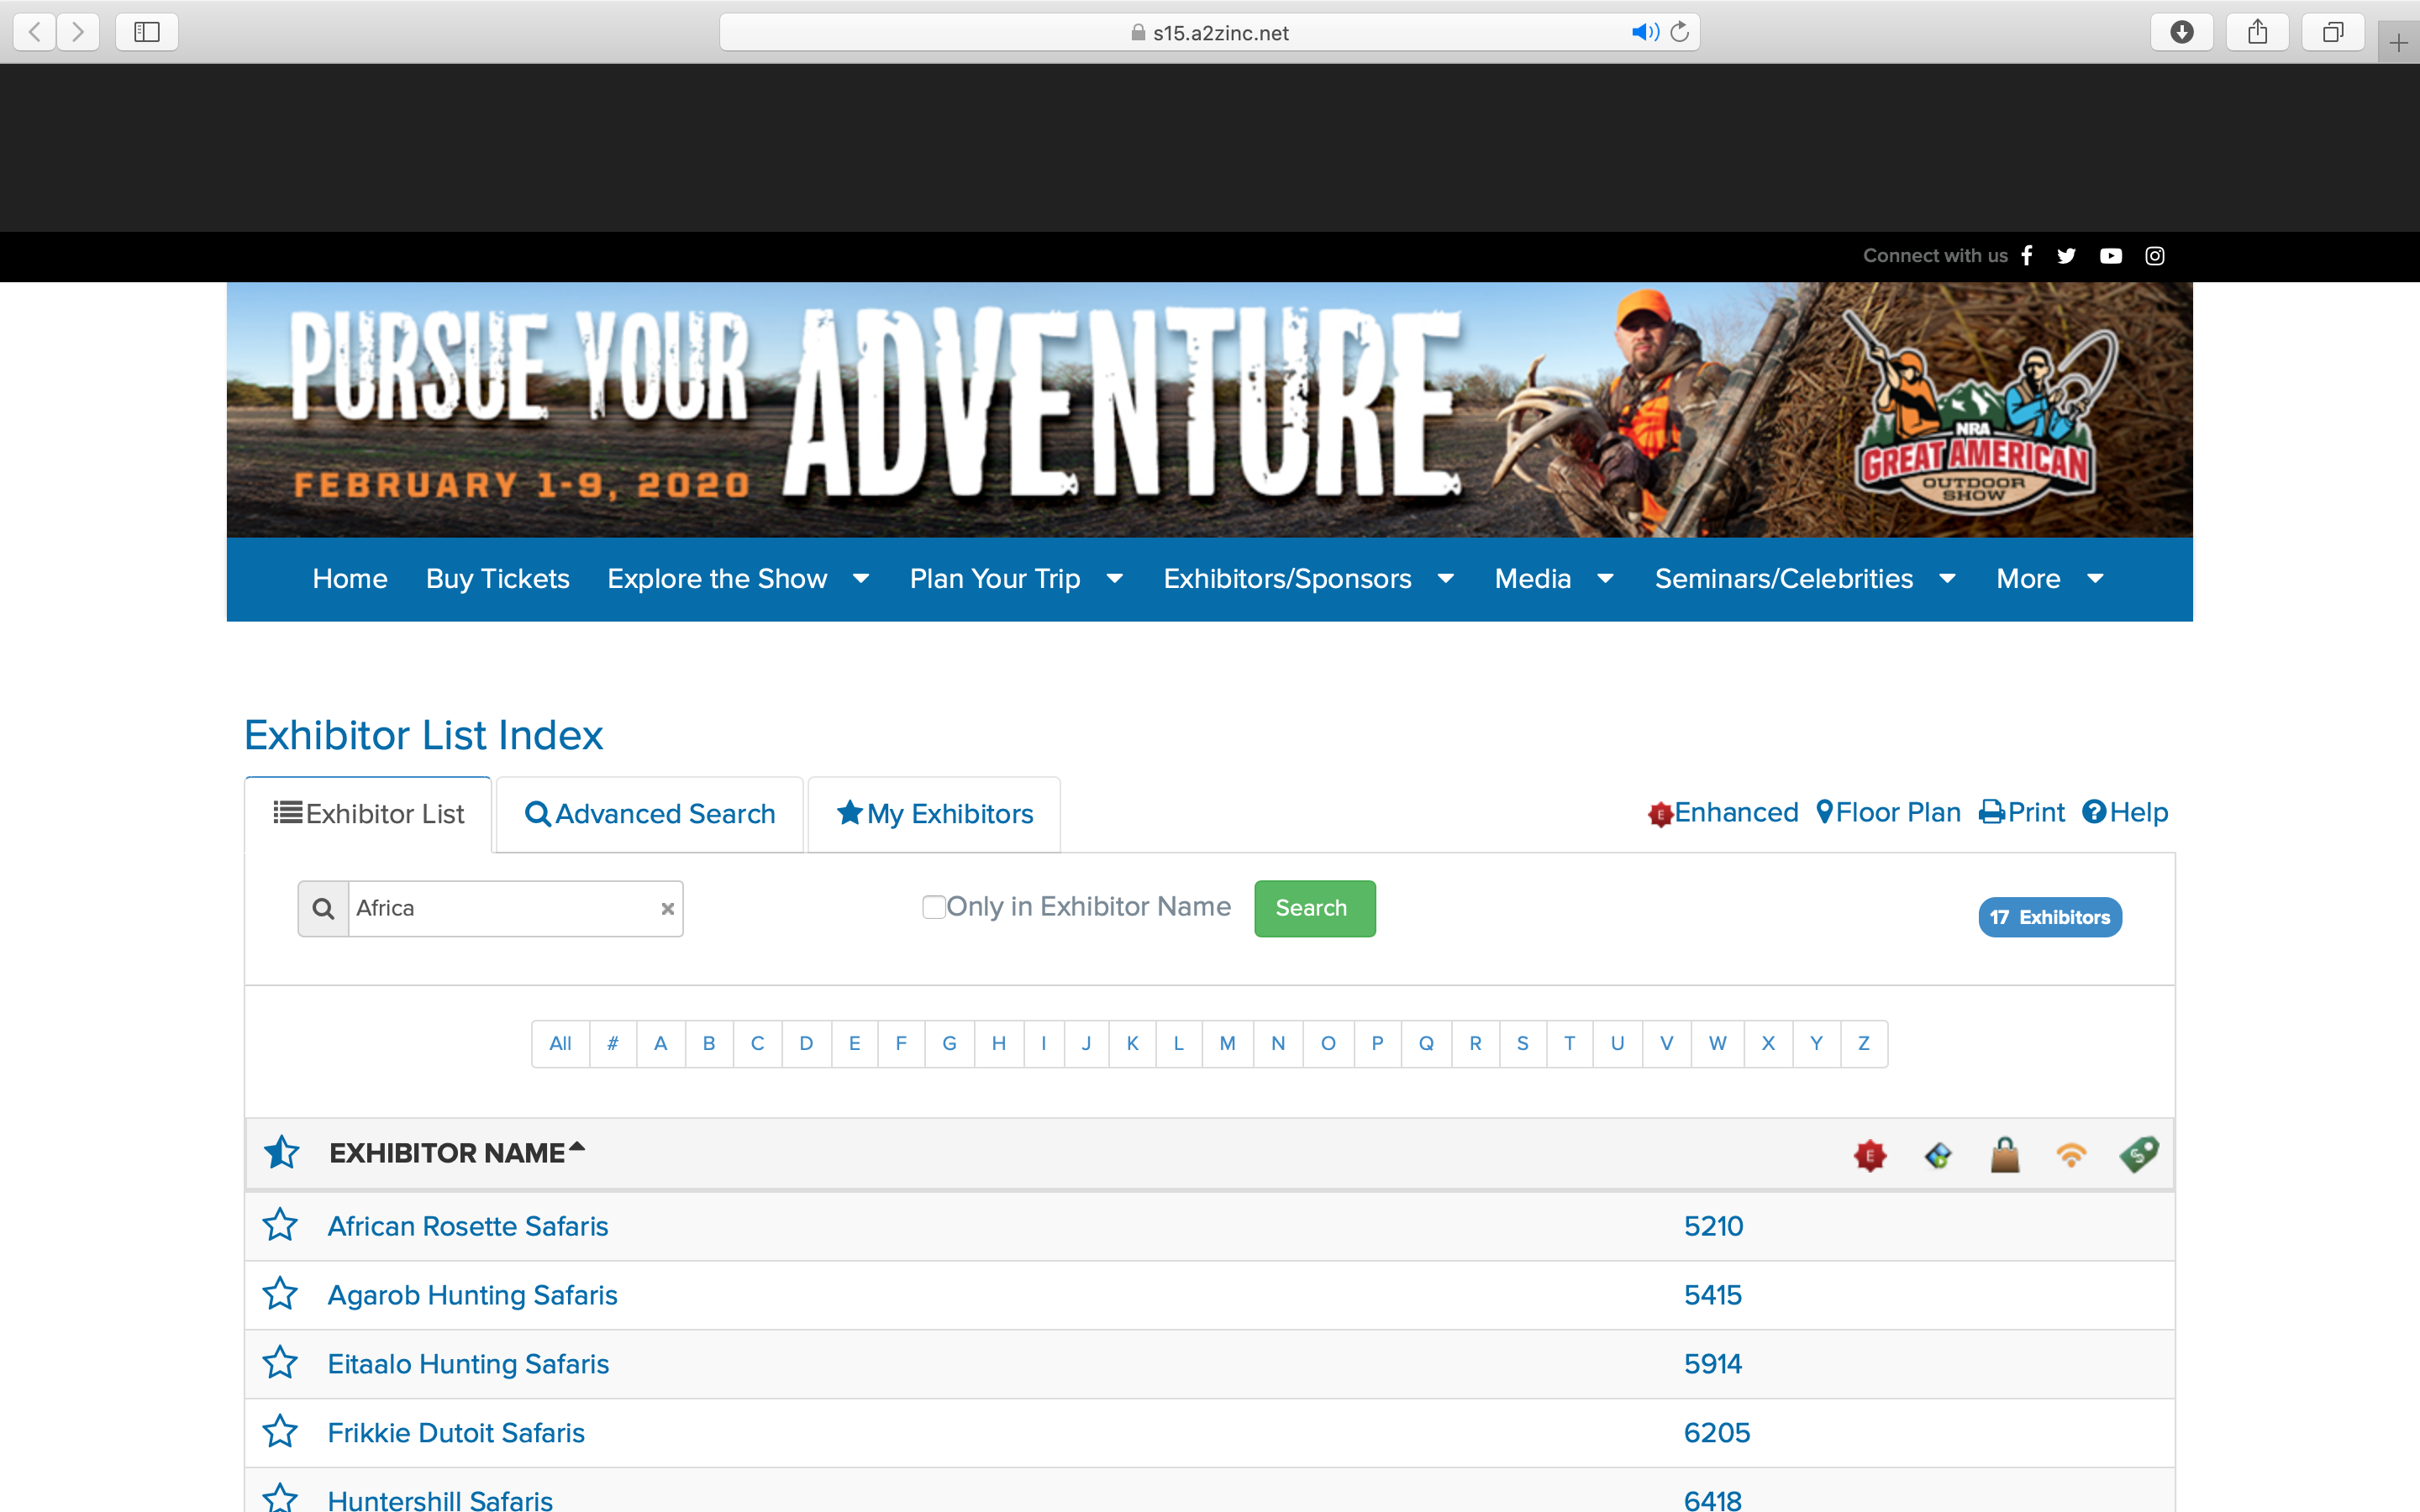Filter exhibitors by letter A
The height and width of the screenshot is (1512, 2420).
pos(661,1044)
